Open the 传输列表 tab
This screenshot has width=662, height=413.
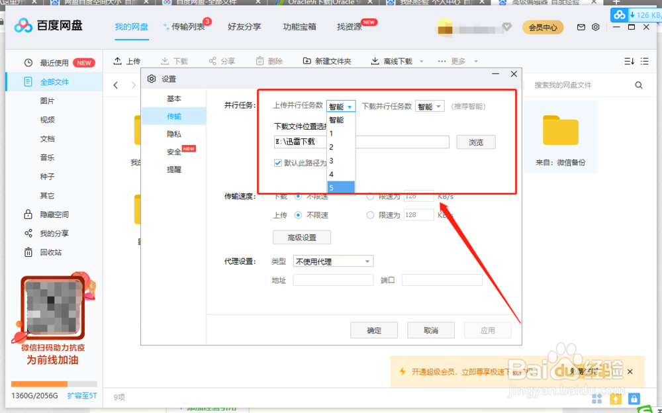187,27
